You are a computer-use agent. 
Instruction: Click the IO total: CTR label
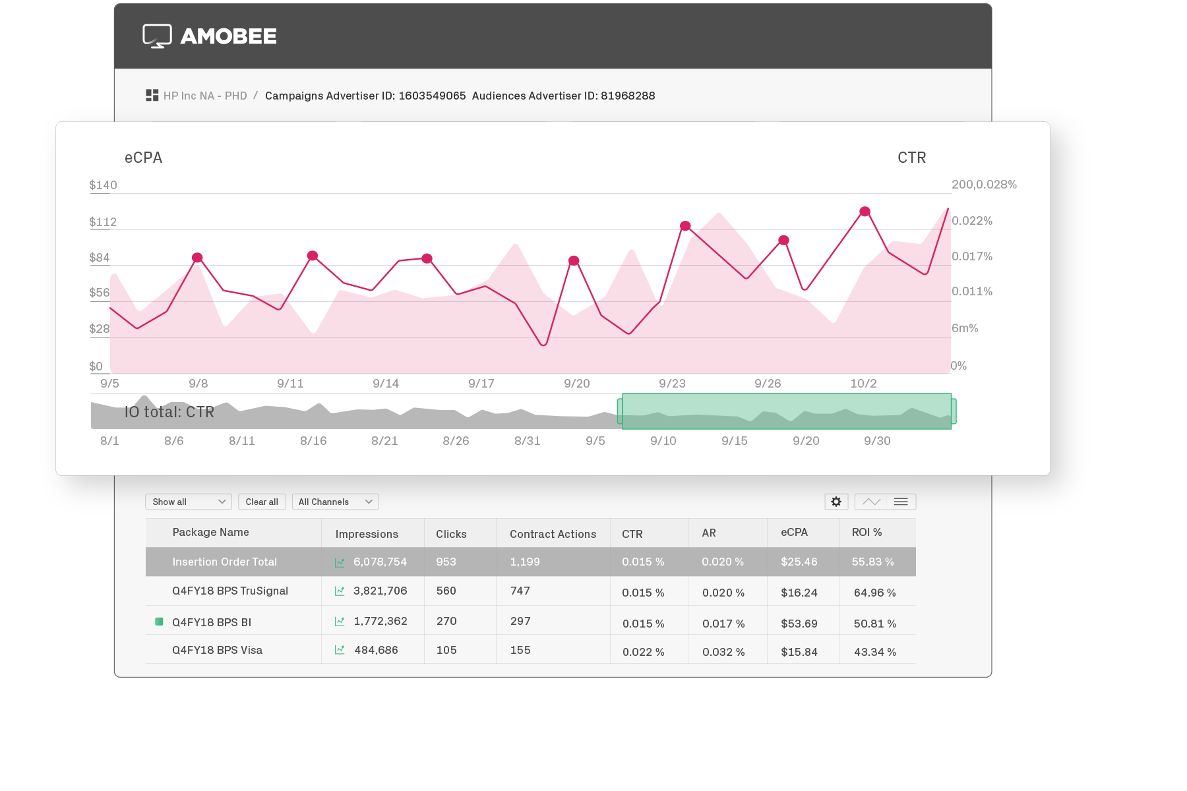click(169, 412)
